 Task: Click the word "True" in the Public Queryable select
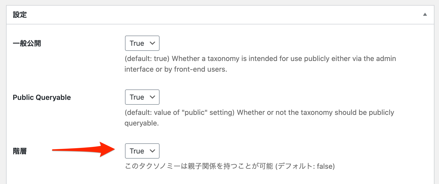pos(137,97)
